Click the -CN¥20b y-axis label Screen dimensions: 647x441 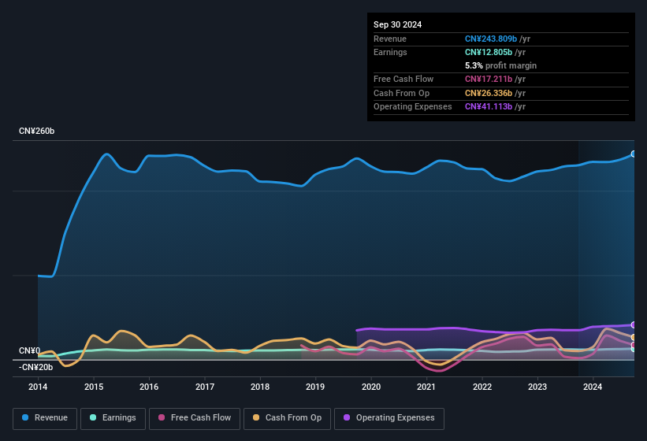pyautogui.click(x=35, y=367)
